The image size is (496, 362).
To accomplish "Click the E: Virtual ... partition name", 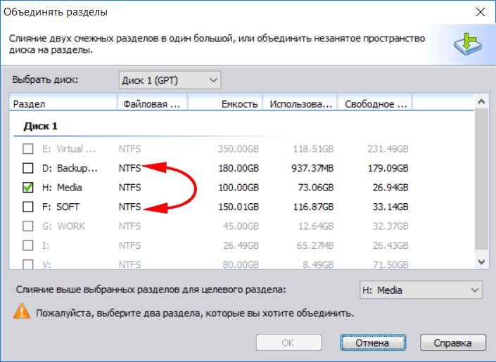I will click(69, 148).
